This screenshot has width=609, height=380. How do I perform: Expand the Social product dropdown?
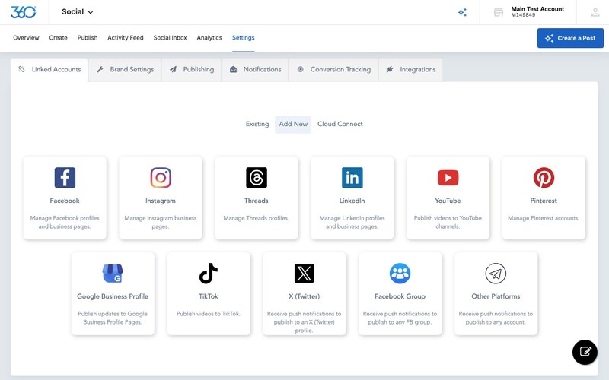pyautogui.click(x=78, y=12)
